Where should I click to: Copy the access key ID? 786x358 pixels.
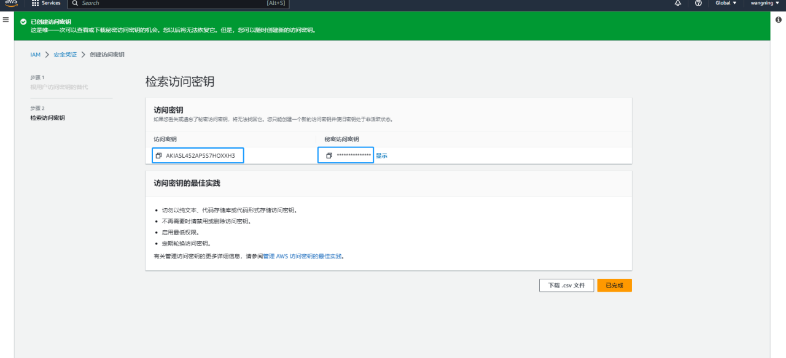[158, 156]
